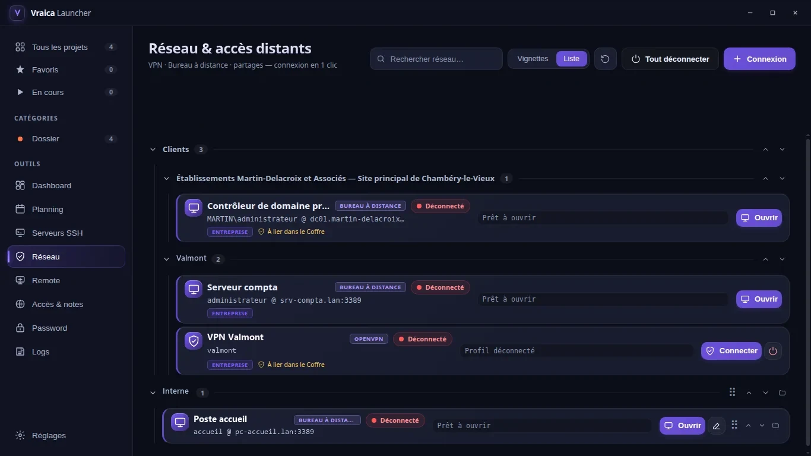Connect the VPN Valmont profile
The height and width of the screenshot is (456, 811).
coord(731,351)
